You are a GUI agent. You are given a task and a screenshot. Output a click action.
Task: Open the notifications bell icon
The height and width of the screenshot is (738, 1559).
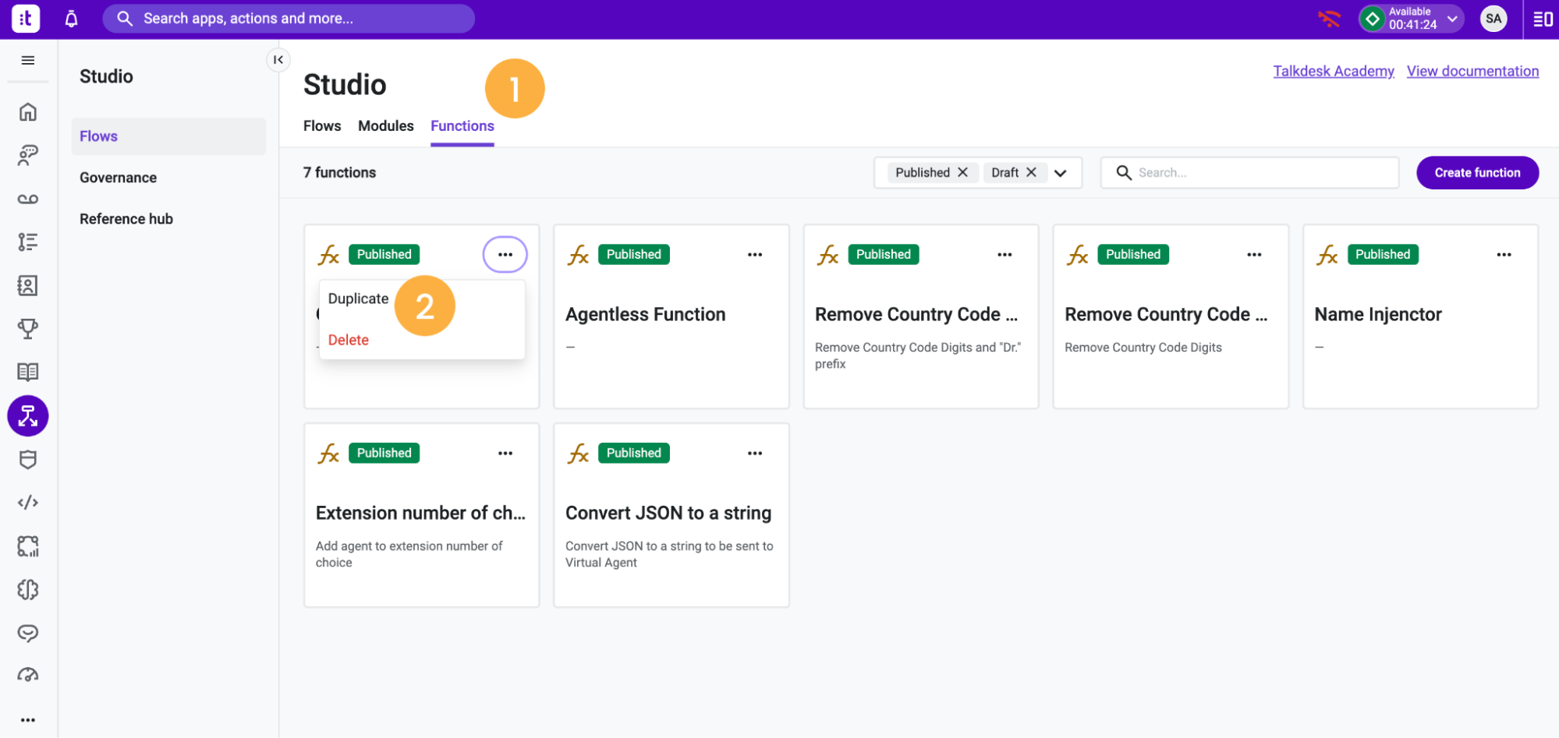[71, 19]
